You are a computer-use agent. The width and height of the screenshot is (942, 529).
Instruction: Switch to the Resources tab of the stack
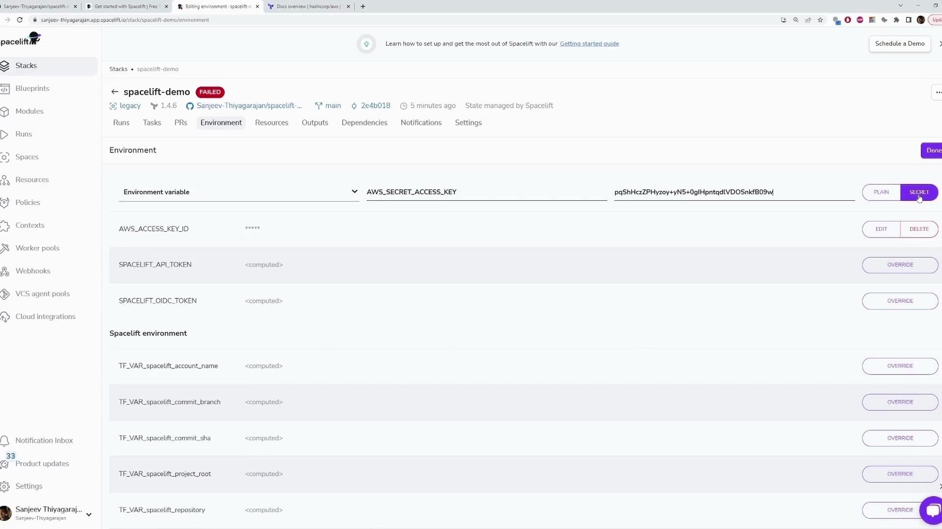(271, 123)
